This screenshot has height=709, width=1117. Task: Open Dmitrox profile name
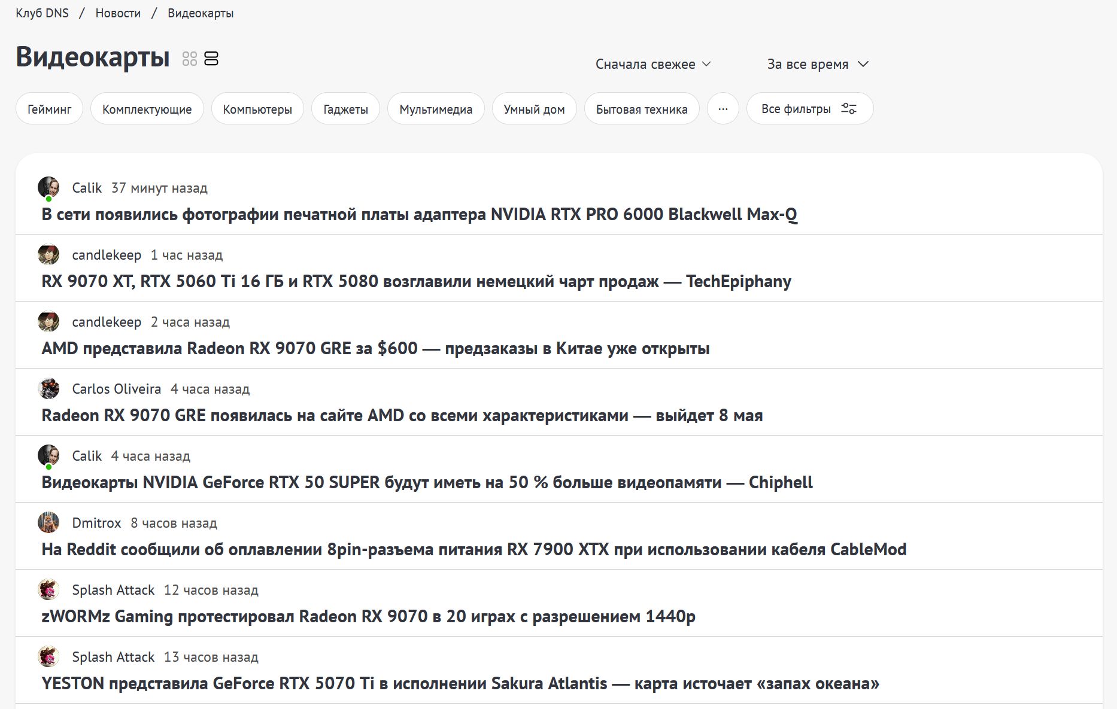tap(96, 523)
